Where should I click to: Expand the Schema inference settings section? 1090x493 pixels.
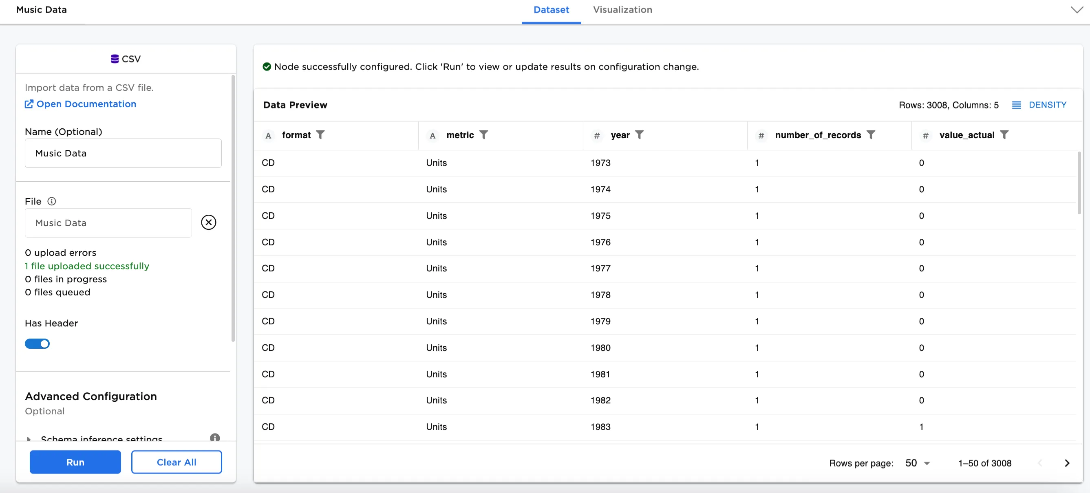click(29, 440)
